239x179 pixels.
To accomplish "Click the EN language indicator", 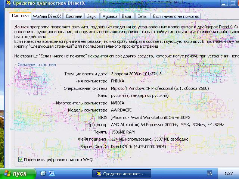I will click(x=210, y=173).
